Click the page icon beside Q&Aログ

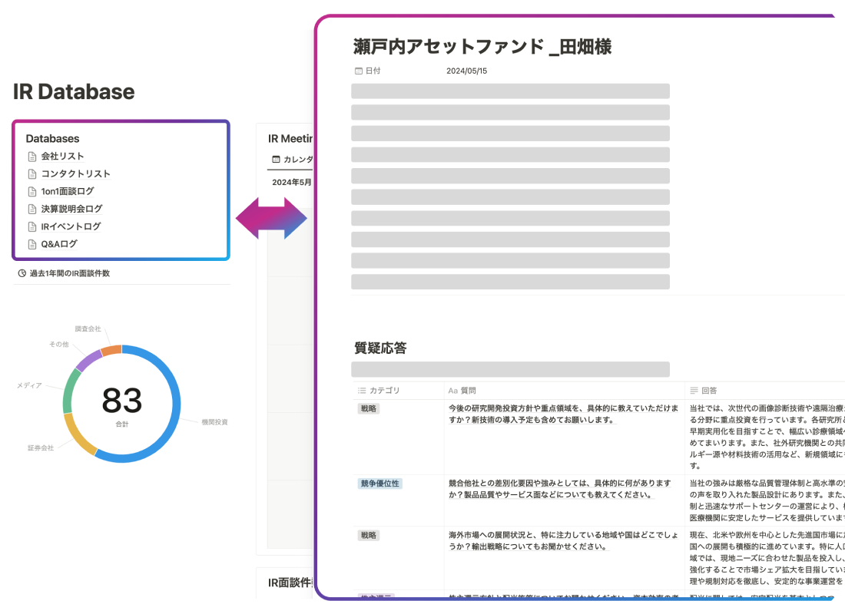point(32,245)
